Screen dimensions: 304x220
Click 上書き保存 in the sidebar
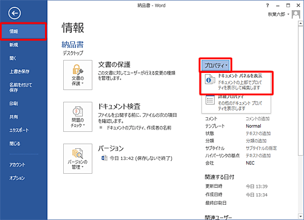(19, 71)
